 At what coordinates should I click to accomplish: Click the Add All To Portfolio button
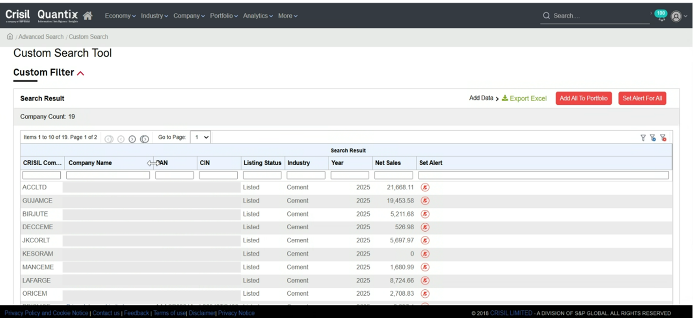584,99
